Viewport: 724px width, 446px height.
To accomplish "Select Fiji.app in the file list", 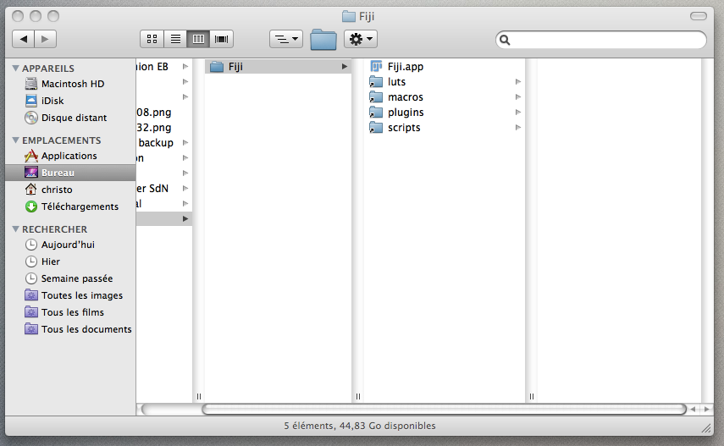I will coord(444,67).
